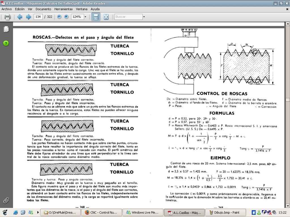
Task: Click the vertical scrollbar down arrow
Action: (x=288, y=206)
